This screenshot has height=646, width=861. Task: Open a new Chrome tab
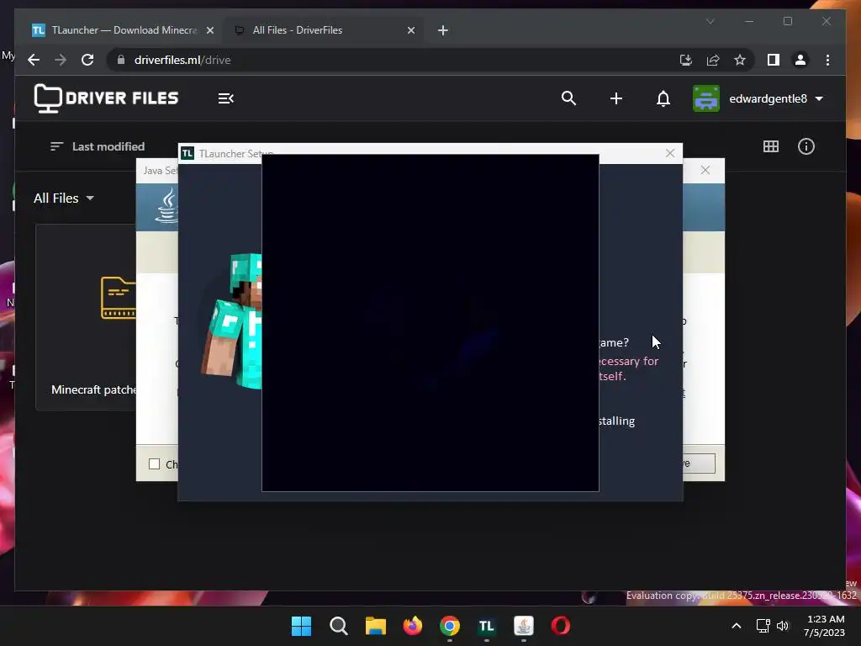coord(443,30)
